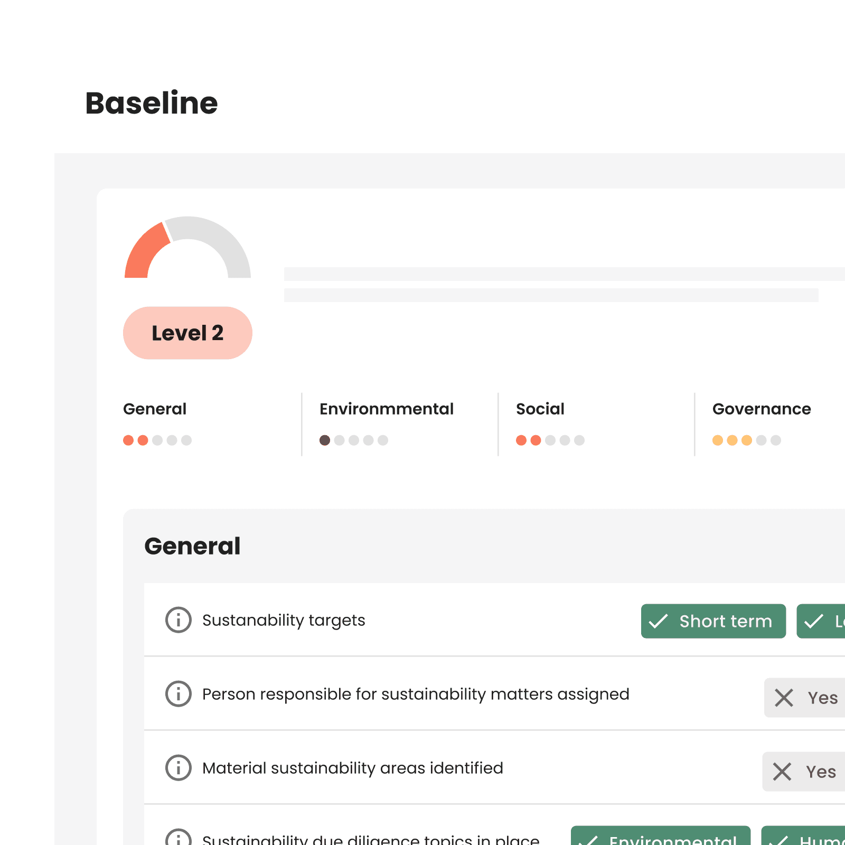The height and width of the screenshot is (845, 845).
Task: Click the semicircular gauge above Level 2
Action: [x=187, y=248]
